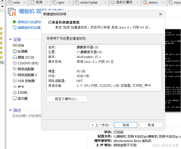Click the 麒麟服务器v10 name value
The image size is (181, 149).
point(87,47)
